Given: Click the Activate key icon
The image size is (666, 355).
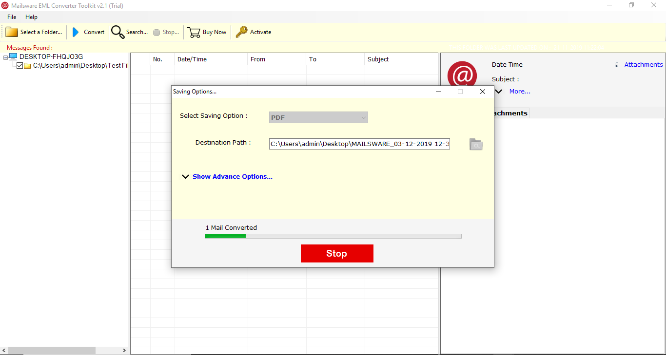Looking at the screenshot, I should coord(241,32).
